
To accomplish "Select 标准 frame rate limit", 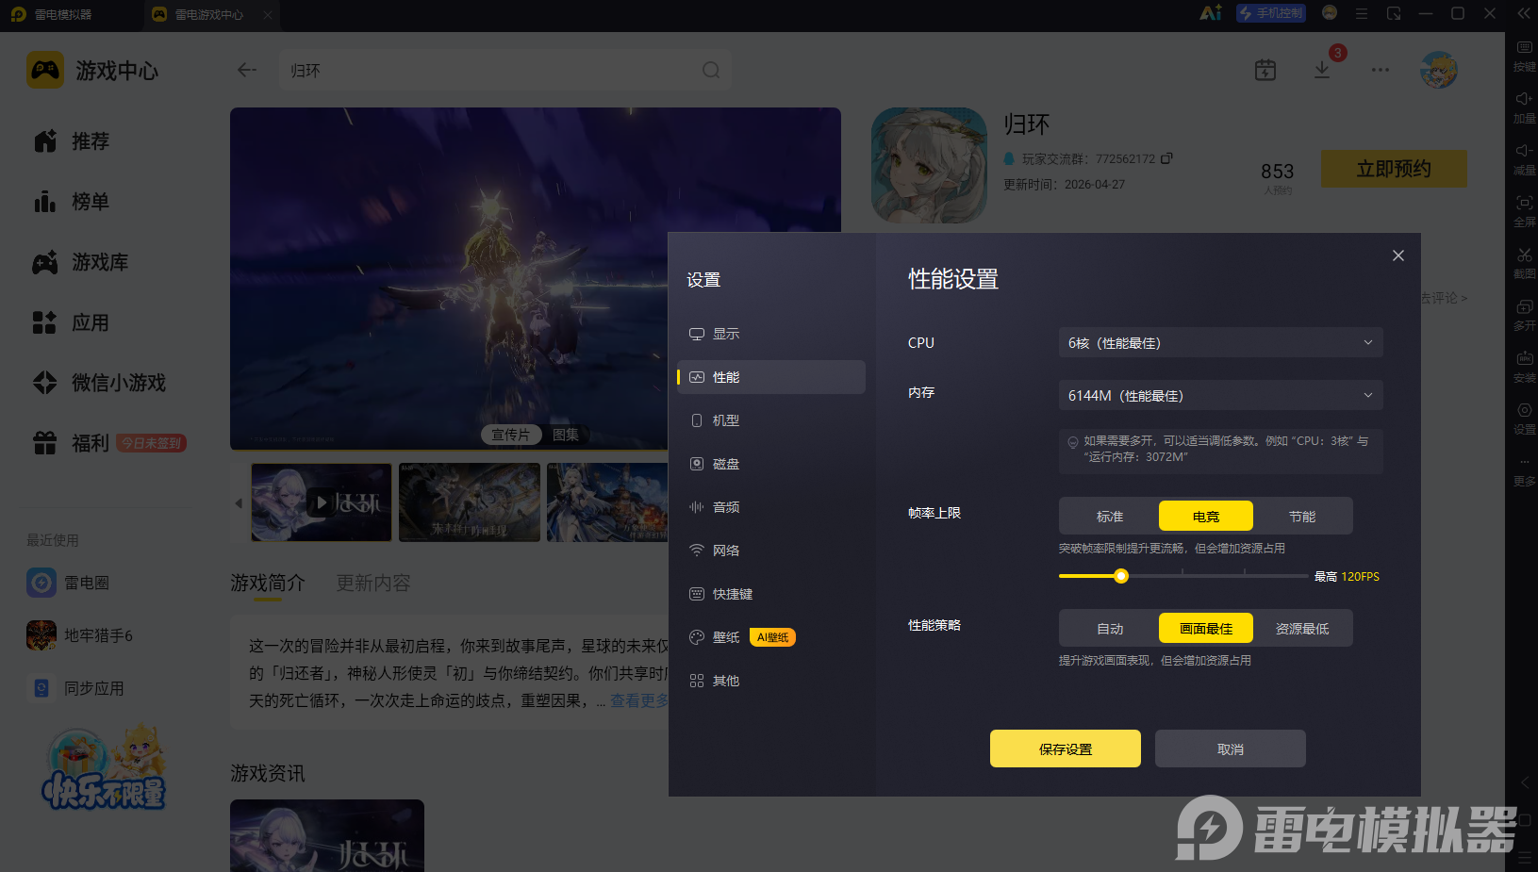I will pyautogui.click(x=1110, y=517).
